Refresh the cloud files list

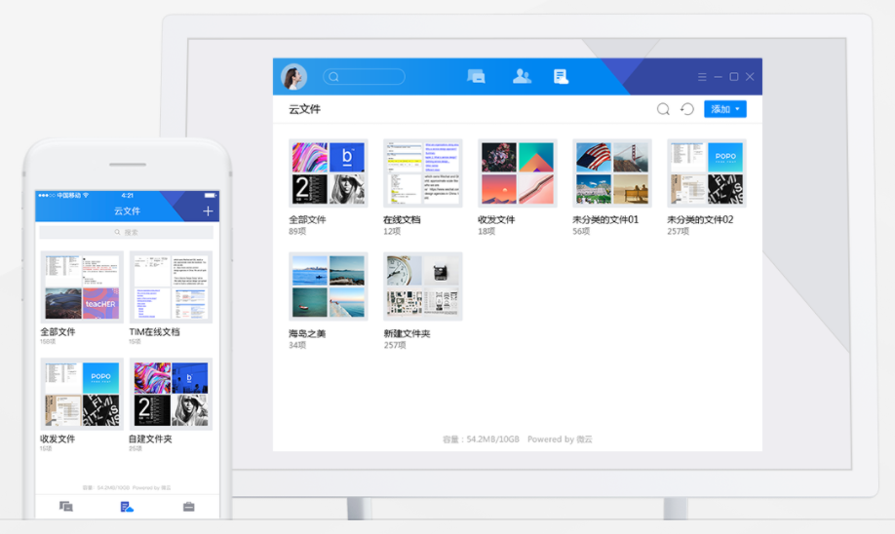(687, 109)
